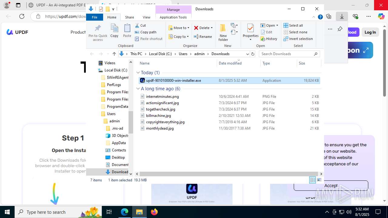Select actionsignificant.jpg file

point(229,103)
